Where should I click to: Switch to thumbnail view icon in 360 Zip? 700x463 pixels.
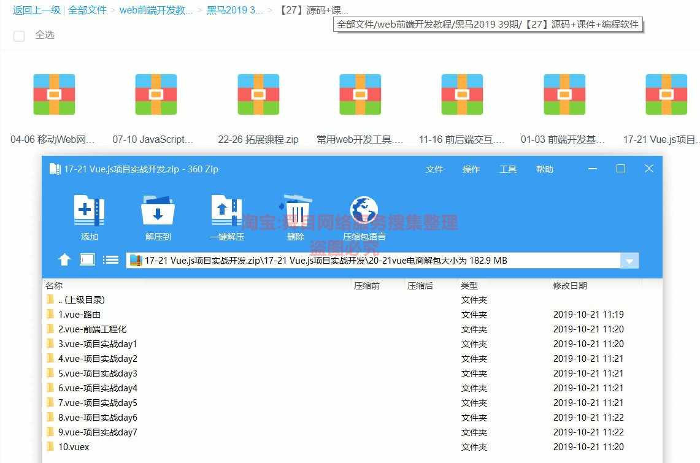[88, 259]
